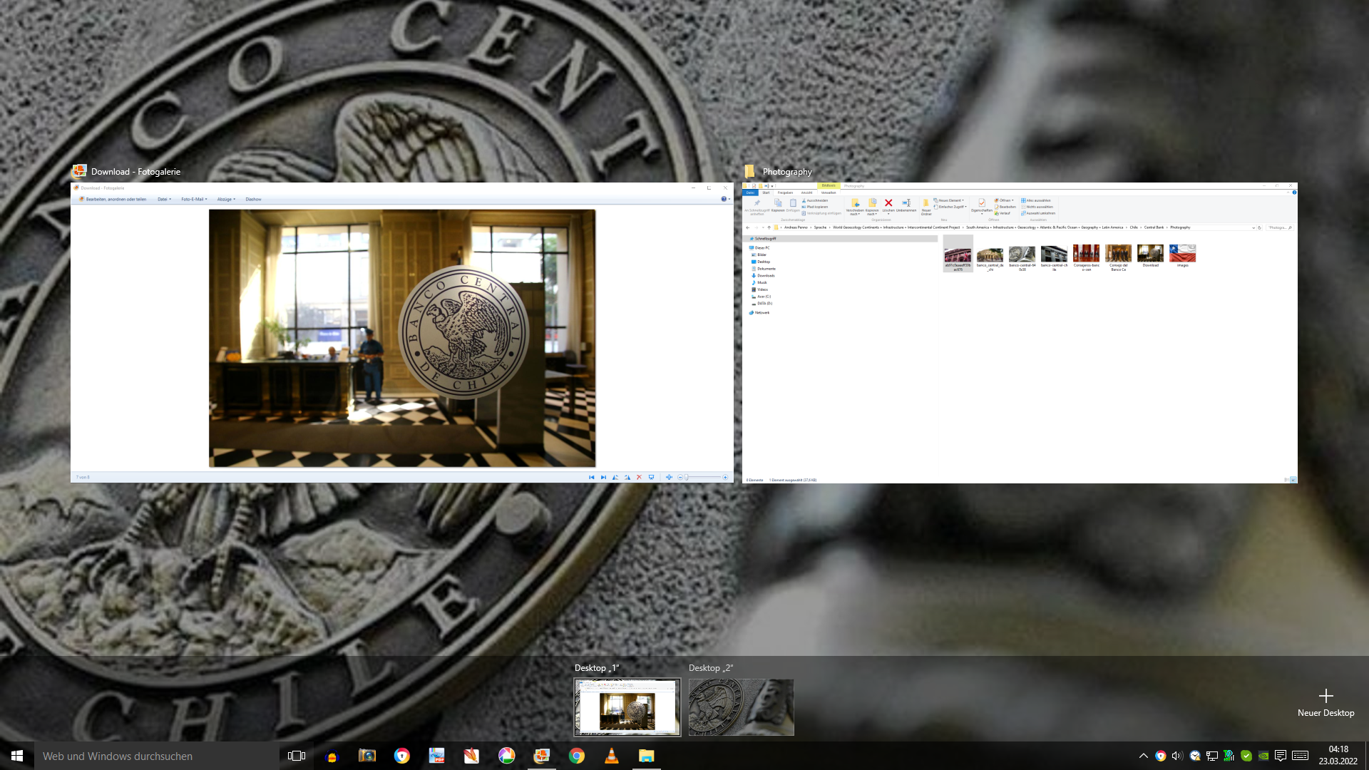Screen dimensions: 1369x770
Task: Open File Explorer from the taskbar
Action: (647, 756)
